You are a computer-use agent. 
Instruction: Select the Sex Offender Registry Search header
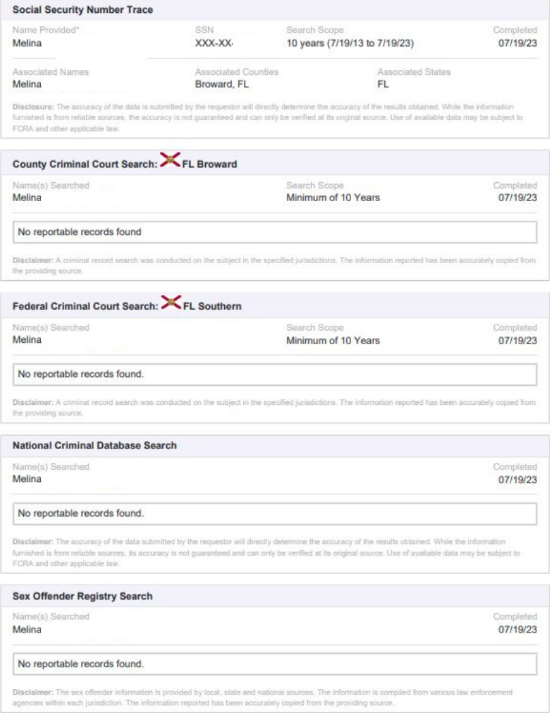click(x=82, y=596)
